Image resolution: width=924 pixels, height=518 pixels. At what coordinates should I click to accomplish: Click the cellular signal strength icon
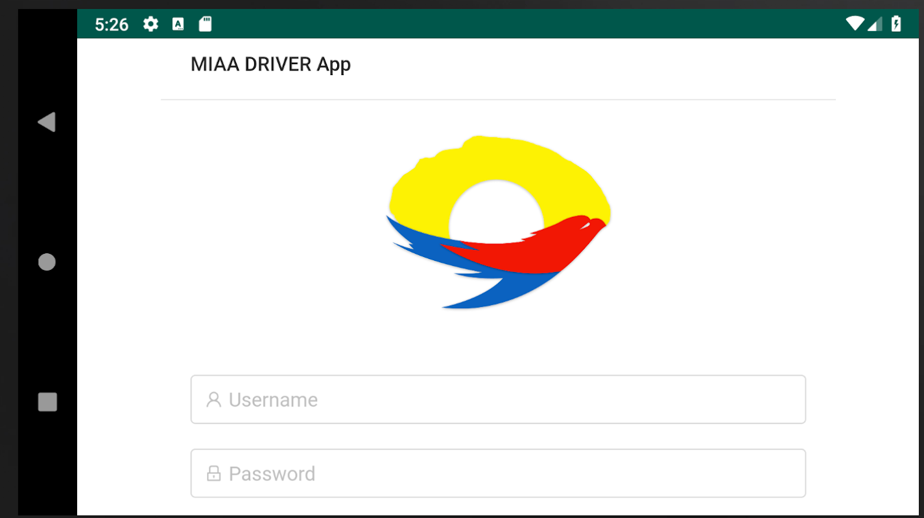click(x=875, y=24)
